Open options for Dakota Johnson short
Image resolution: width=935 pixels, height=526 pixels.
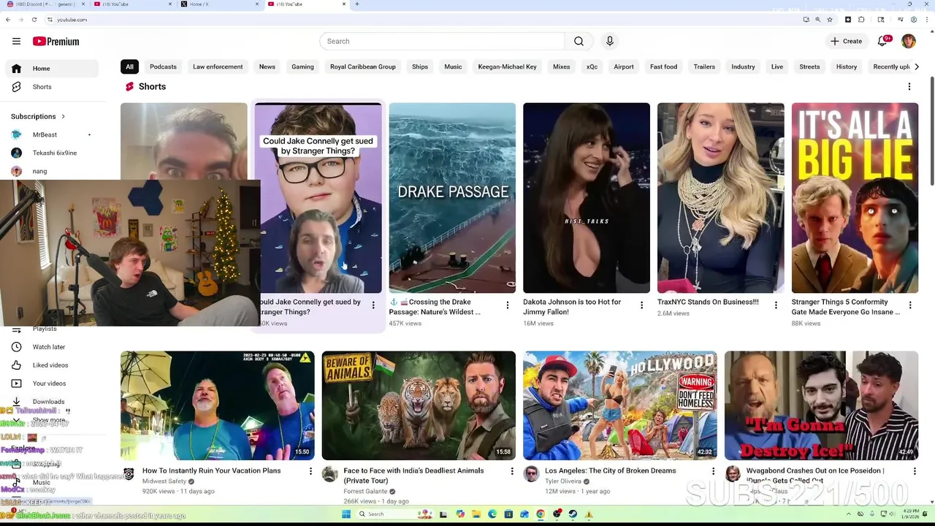click(x=642, y=305)
